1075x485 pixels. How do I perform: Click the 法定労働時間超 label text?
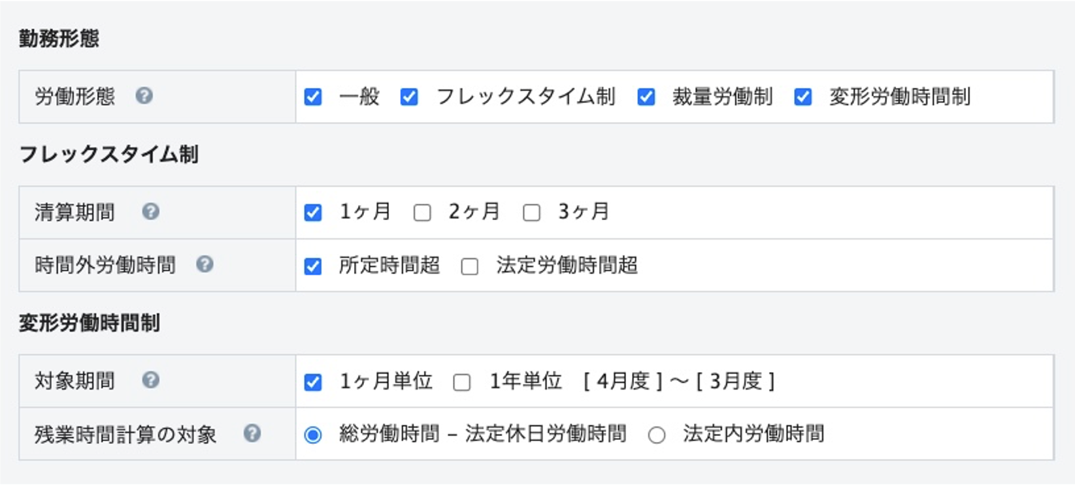click(567, 265)
